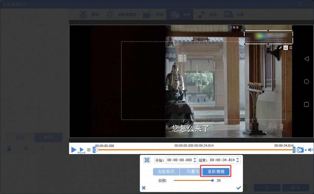Select the 水印 tab in left panel

click(48, 137)
